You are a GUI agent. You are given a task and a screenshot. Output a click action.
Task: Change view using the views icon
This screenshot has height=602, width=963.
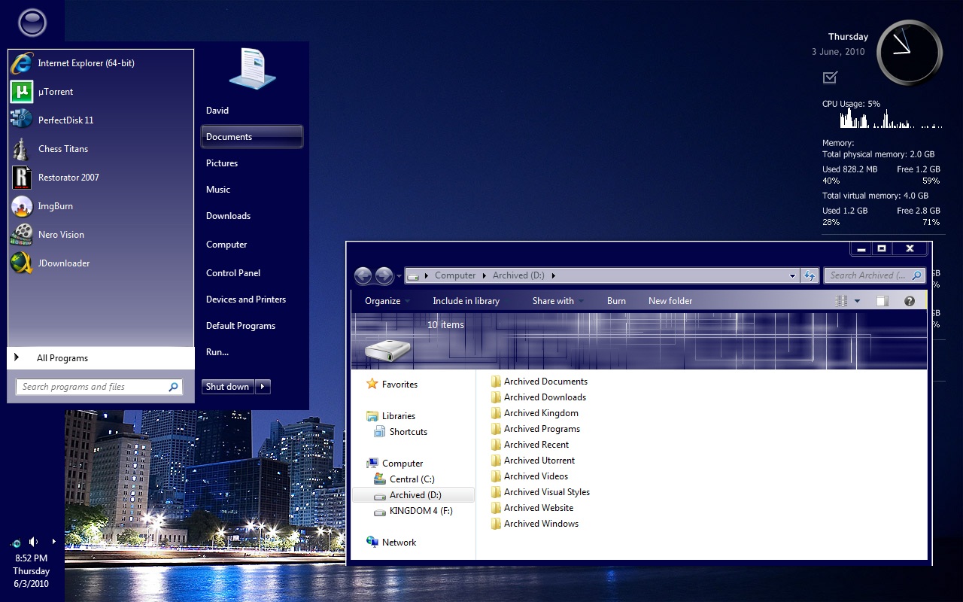pyautogui.click(x=842, y=301)
